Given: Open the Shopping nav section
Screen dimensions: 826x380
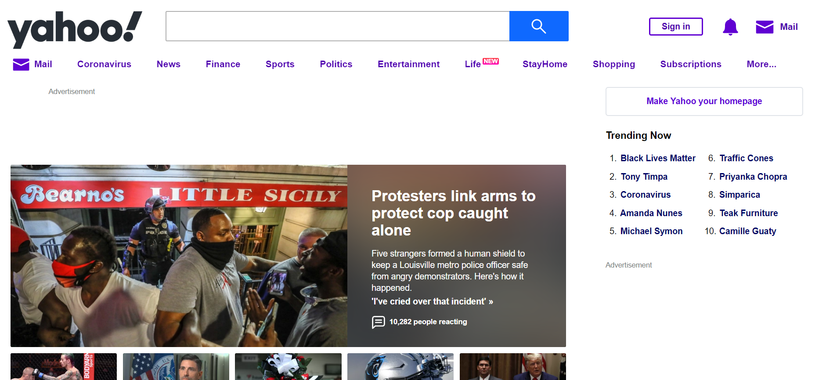Looking at the screenshot, I should click(614, 64).
